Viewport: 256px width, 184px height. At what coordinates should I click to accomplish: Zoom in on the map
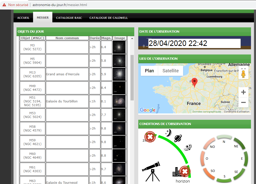click(243, 92)
